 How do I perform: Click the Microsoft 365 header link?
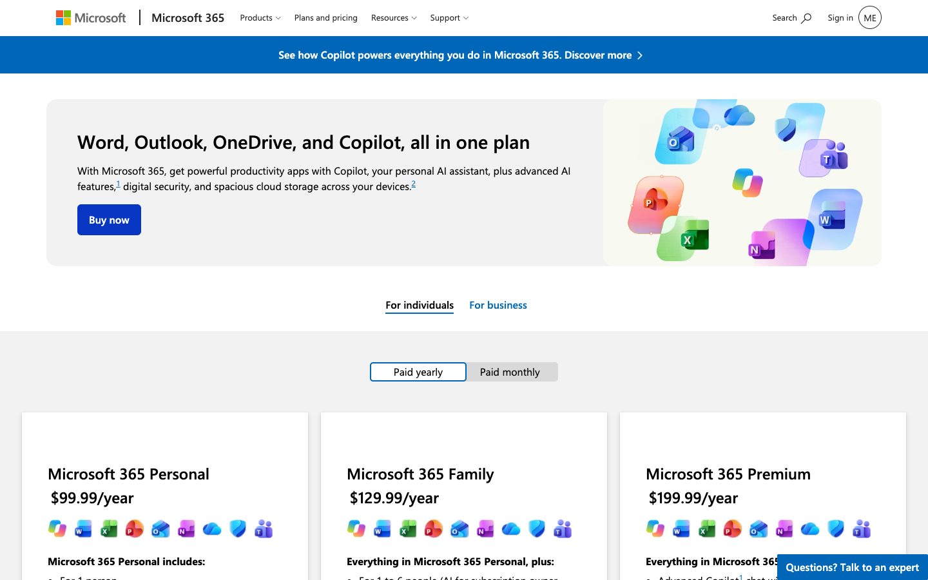[188, 18]
